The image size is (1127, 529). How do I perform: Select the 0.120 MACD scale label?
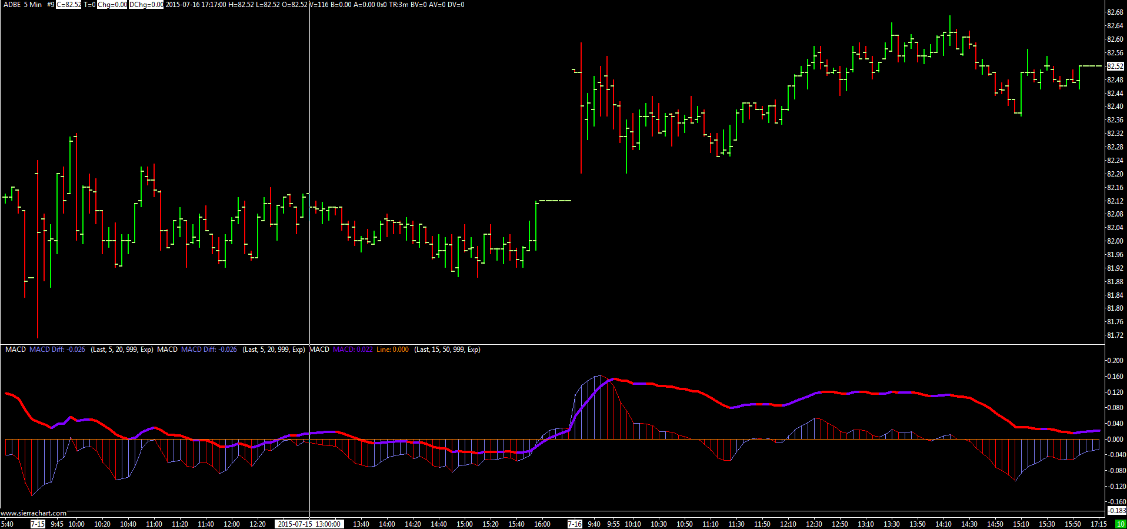(x=1115, y=392)
